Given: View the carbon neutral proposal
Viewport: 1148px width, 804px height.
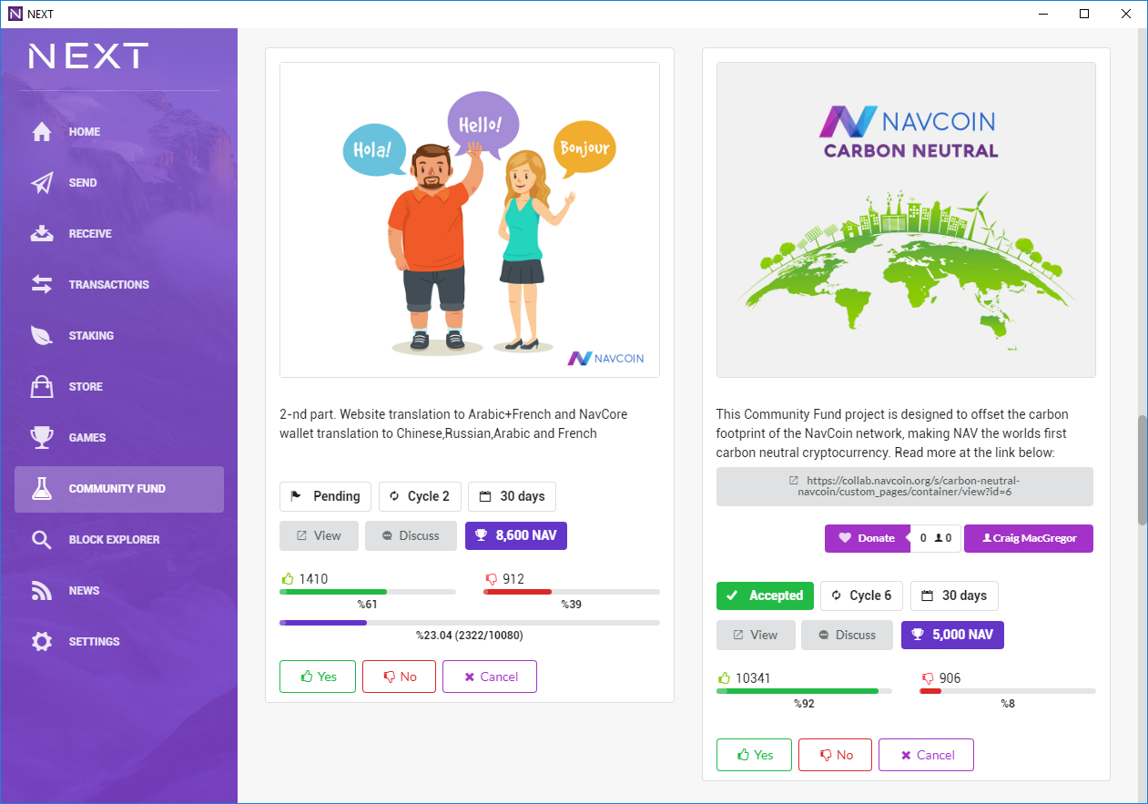Looking at the screenshot, I should pos(756,635).
